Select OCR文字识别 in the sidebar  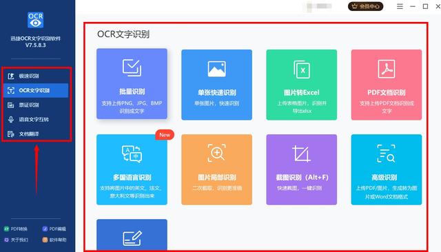click(36, 90)
